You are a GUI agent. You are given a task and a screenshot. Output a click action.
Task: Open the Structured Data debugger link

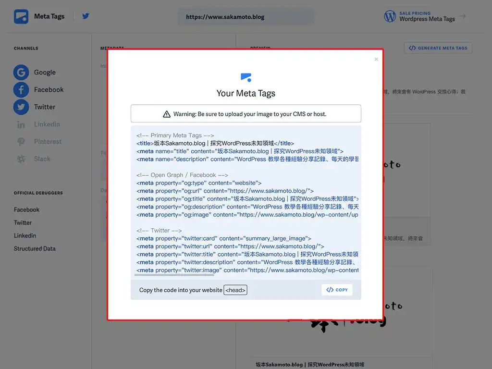click(35, 249)
